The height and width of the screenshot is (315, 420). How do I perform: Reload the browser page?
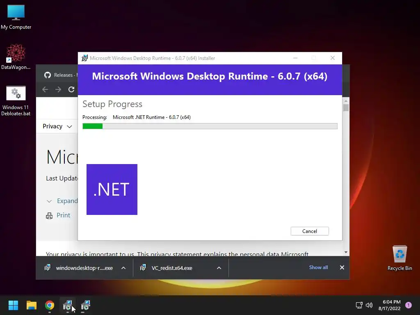point(71,89)
